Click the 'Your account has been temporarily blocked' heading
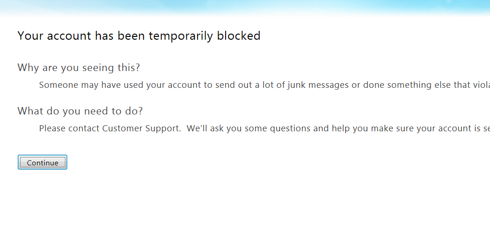The width and height of the screenshot is (490, 228). pos(139,36)
